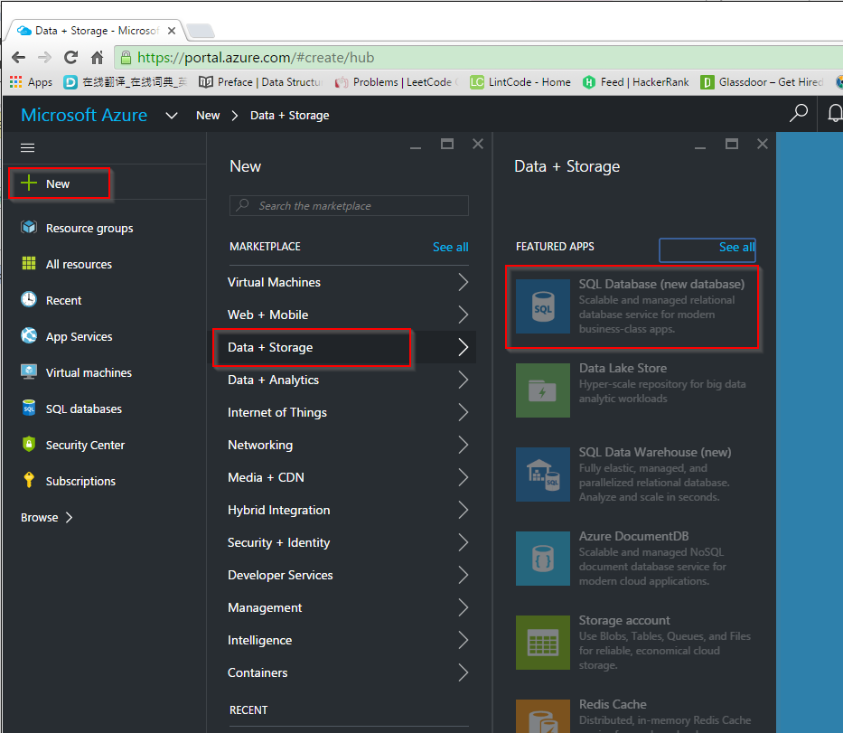Open Resource groups cube icon
The image size is (843, 733).
29,228
